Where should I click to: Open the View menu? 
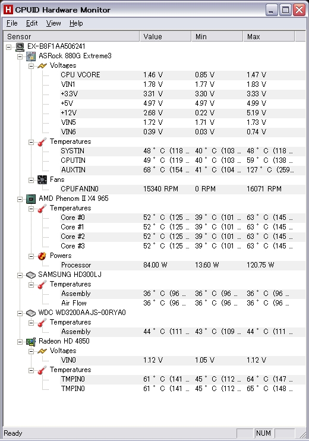click(x=53, y=23)
